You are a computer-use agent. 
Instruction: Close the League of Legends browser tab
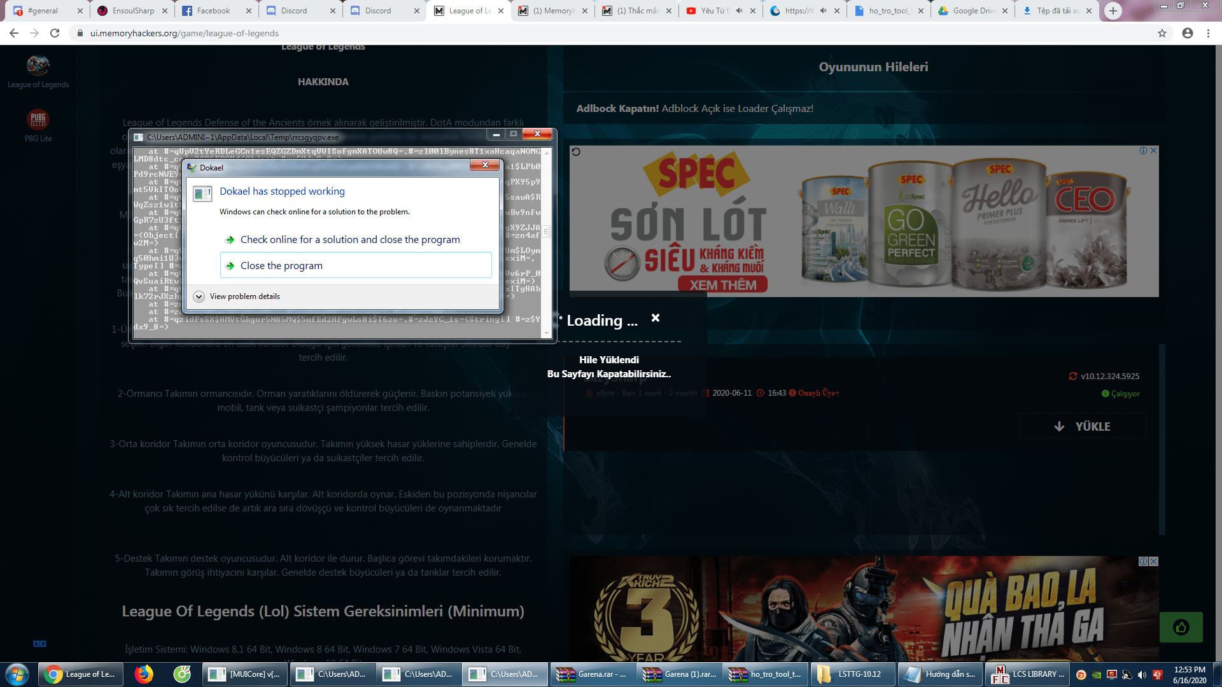(501, 11)
